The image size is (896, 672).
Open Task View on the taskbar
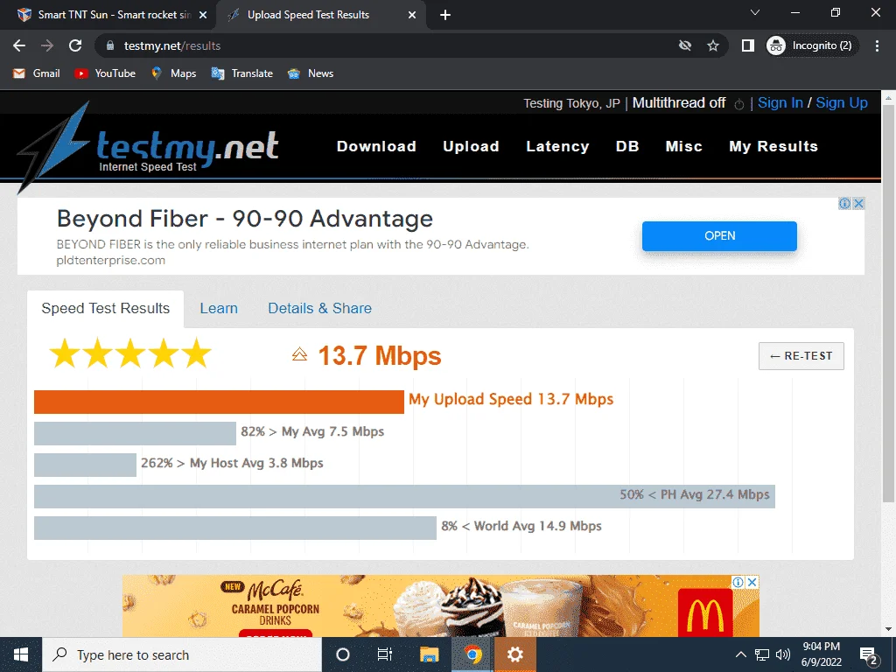click(385, 654)
